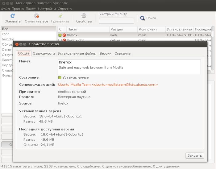216x169 pixels.
Task: Select the conf filter in sidebar
Action: (29, 34)
